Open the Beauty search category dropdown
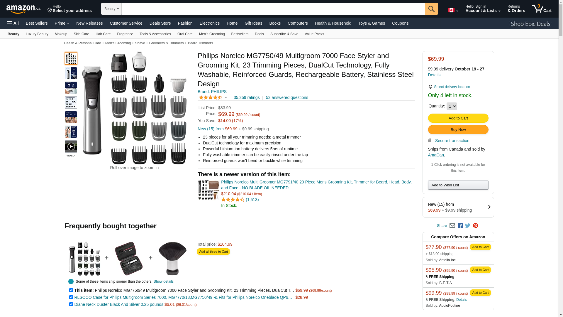The width and height of the screenshot is (563, 317). [111, 9]
